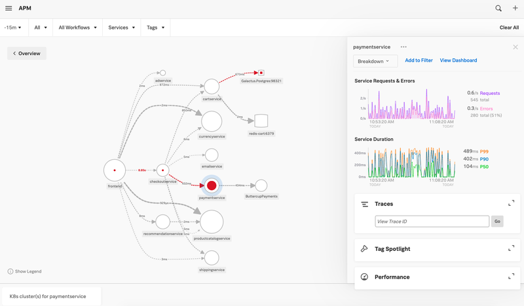Go back to Overview
Image resolution: width=524 pixels, height=306 pixels.
(x=27, y=53)
